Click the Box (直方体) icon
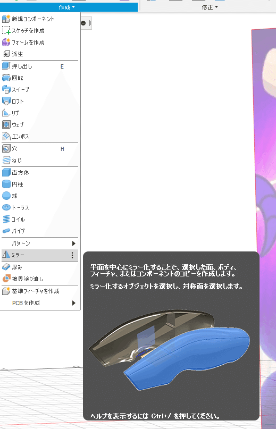Image resolution: width=276 pixels, height=429 pixels. pyautogui.click(x=6, y=172)
